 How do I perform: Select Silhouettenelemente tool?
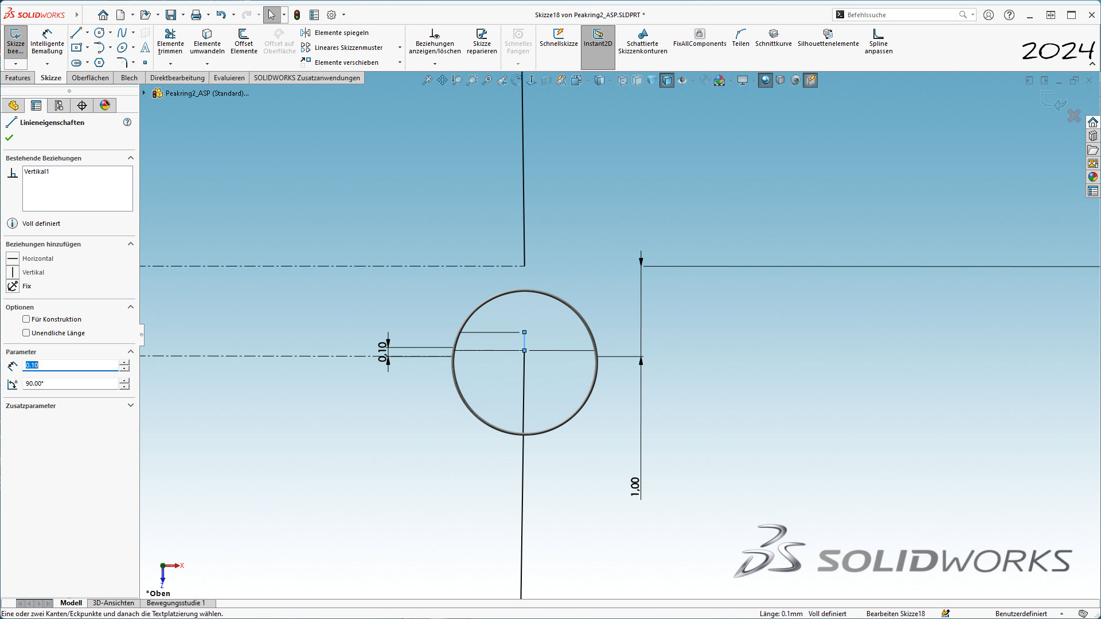(828, 38)
